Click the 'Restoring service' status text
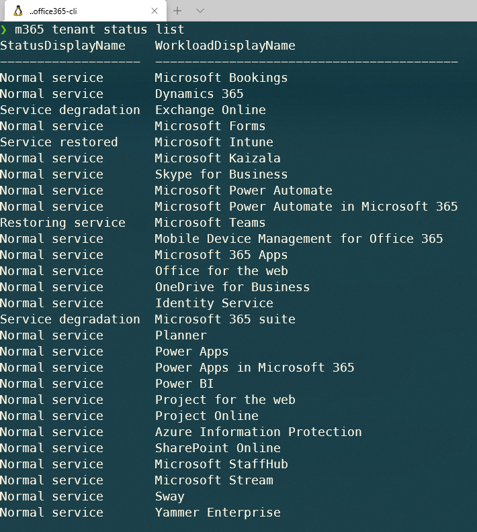The height and width of the screenshot is (532, 477). [63, 223]
